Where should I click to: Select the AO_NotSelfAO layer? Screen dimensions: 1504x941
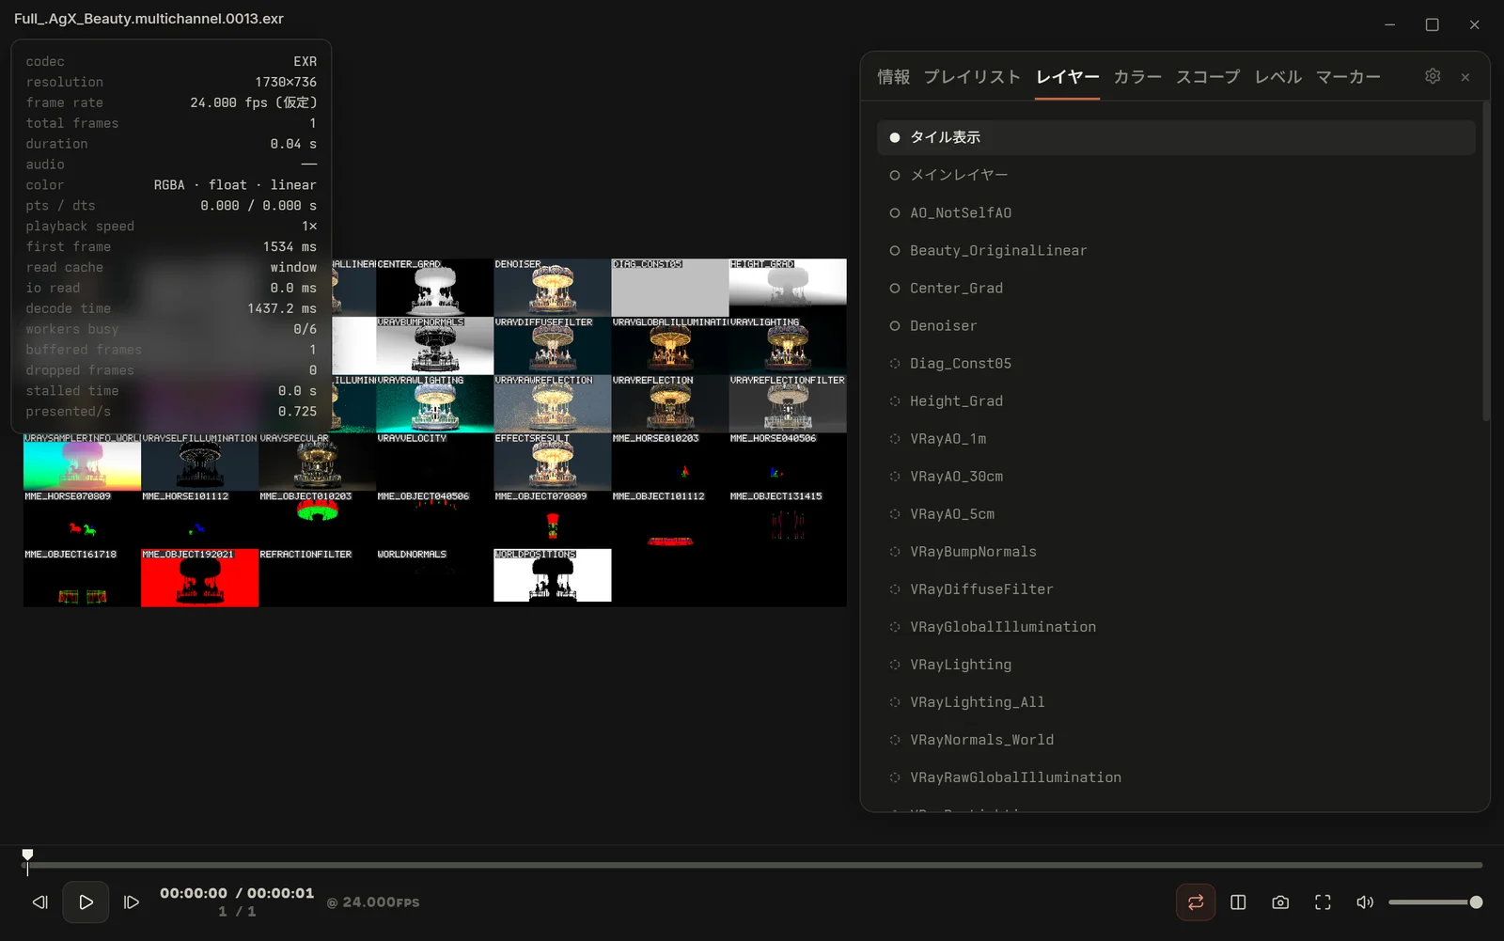tap(1176, 212)
